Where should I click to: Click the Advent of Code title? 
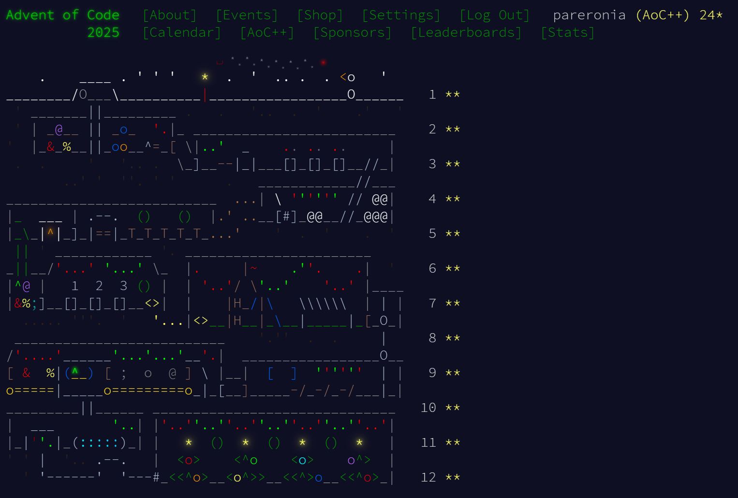63,15
